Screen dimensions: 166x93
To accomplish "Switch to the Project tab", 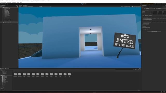I will pyautogui.click(x=2, y=69).
